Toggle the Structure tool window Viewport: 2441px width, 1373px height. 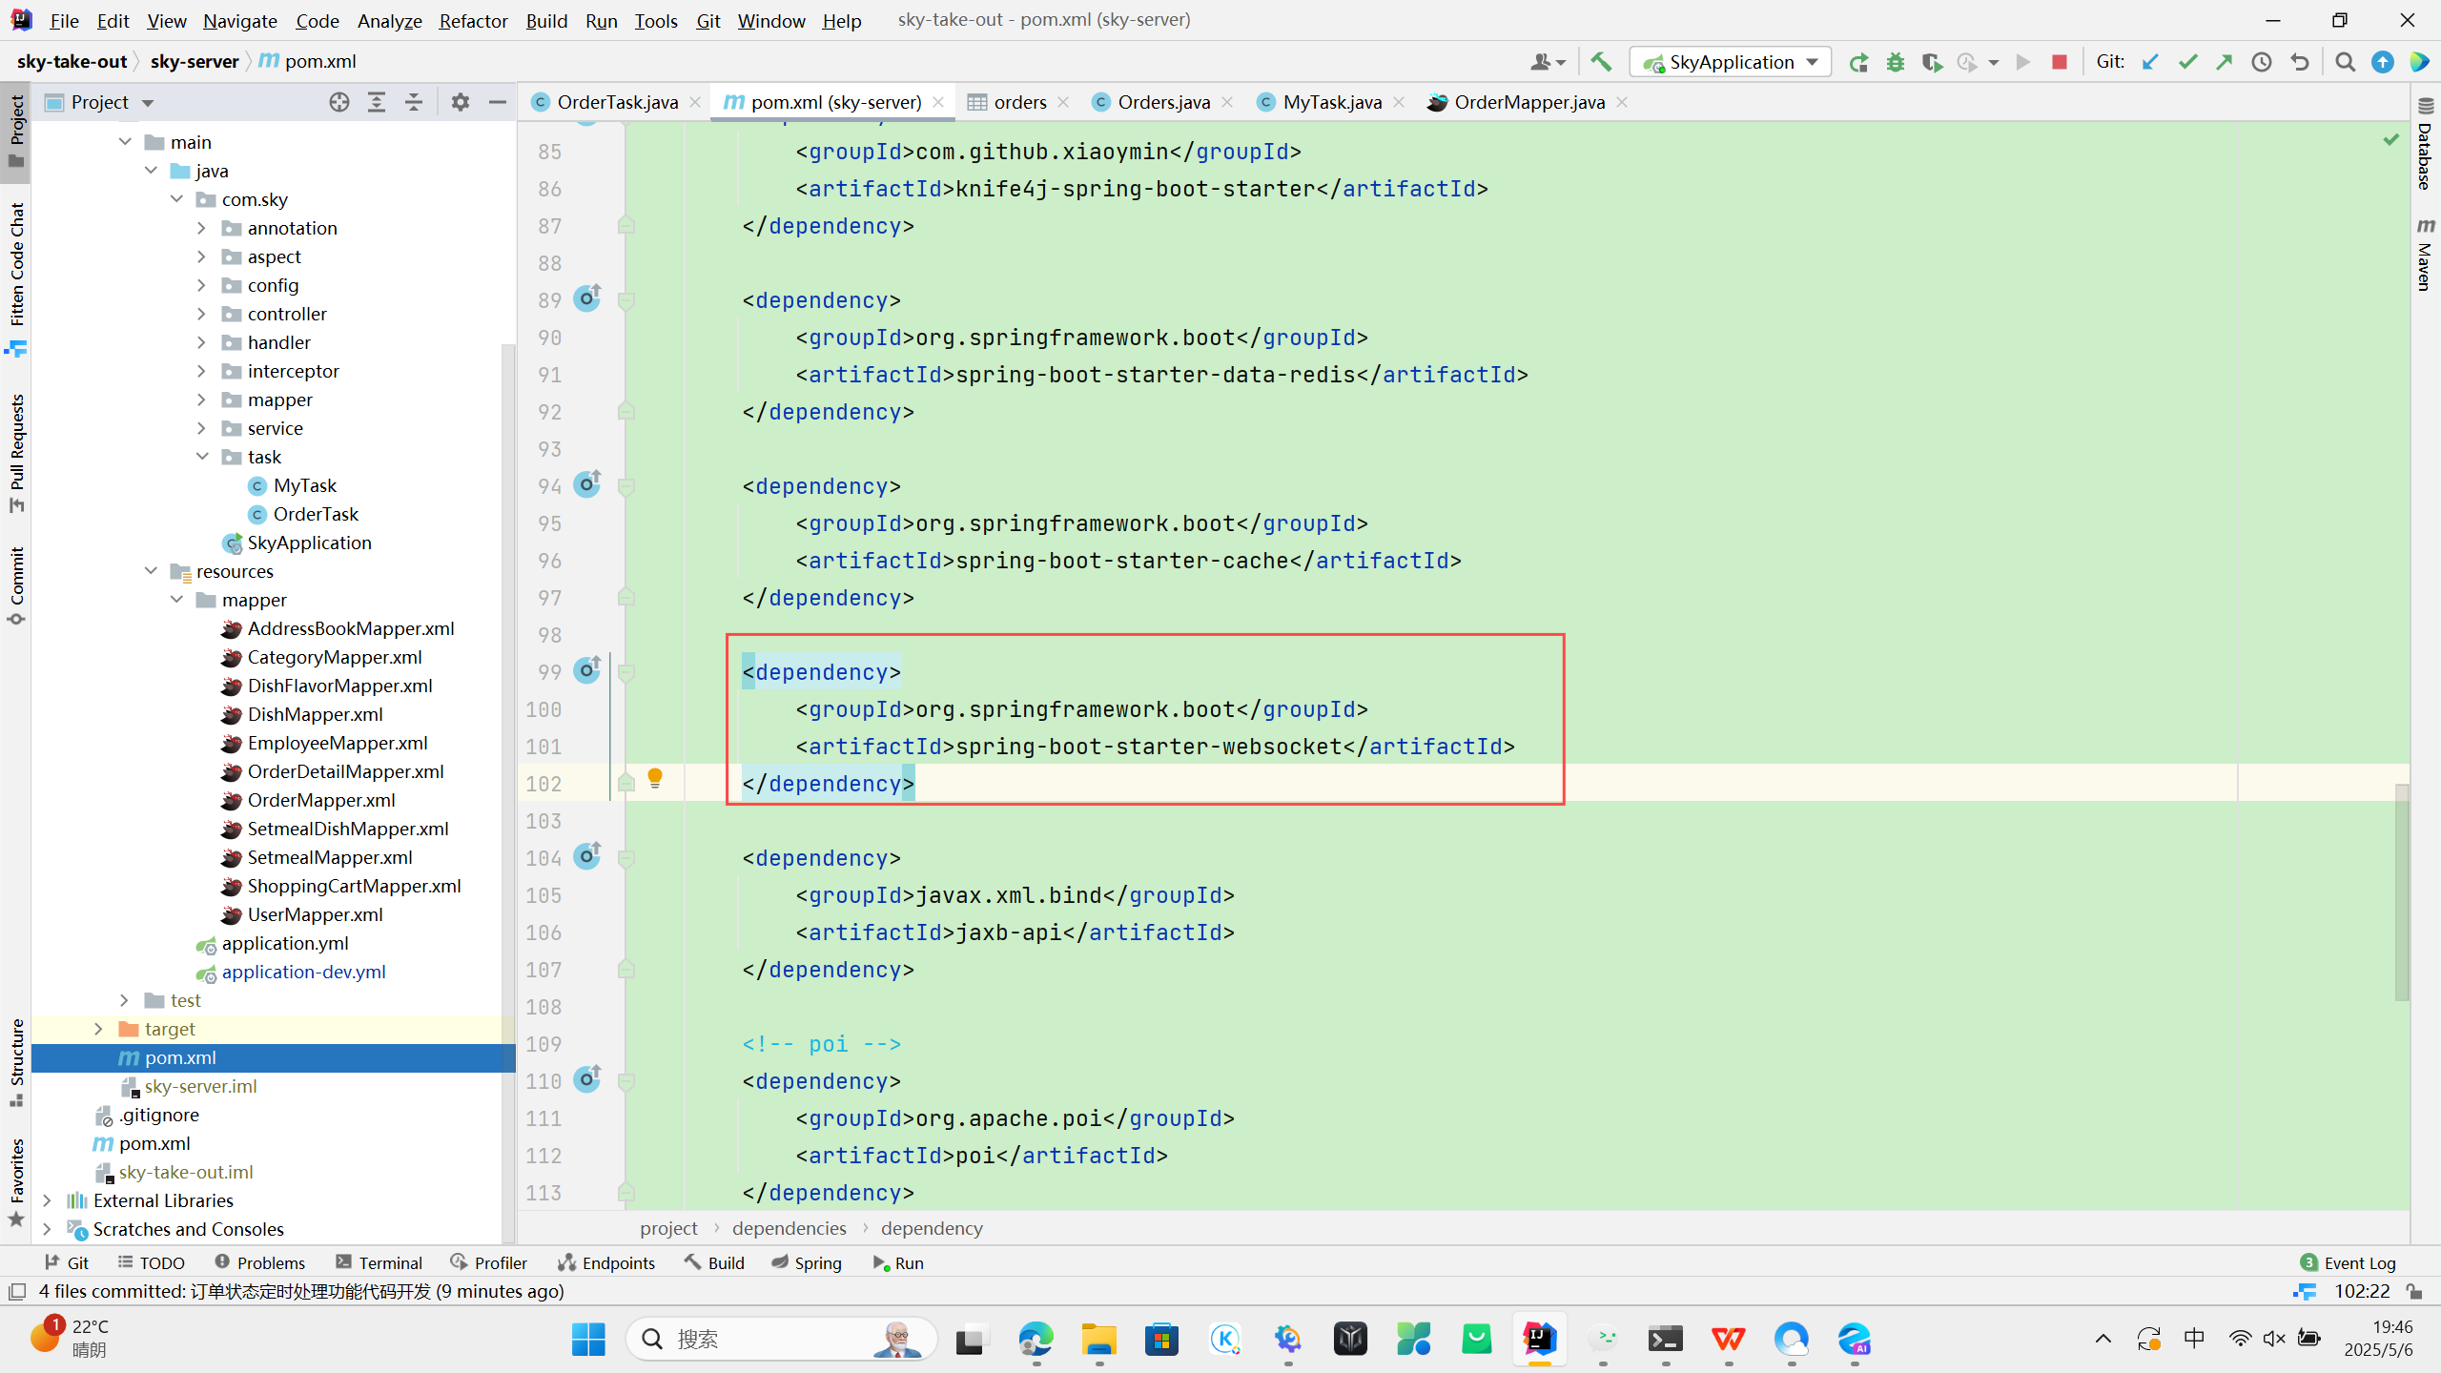[16, 1060]
